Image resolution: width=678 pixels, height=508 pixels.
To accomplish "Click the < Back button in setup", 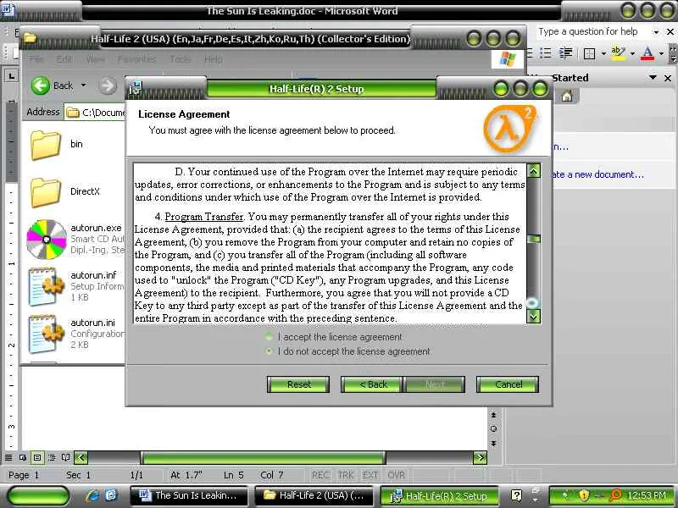I will (373, 384).
